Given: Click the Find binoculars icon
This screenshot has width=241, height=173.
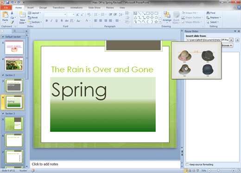Looking at the screenshot, I should pos(208,13).
